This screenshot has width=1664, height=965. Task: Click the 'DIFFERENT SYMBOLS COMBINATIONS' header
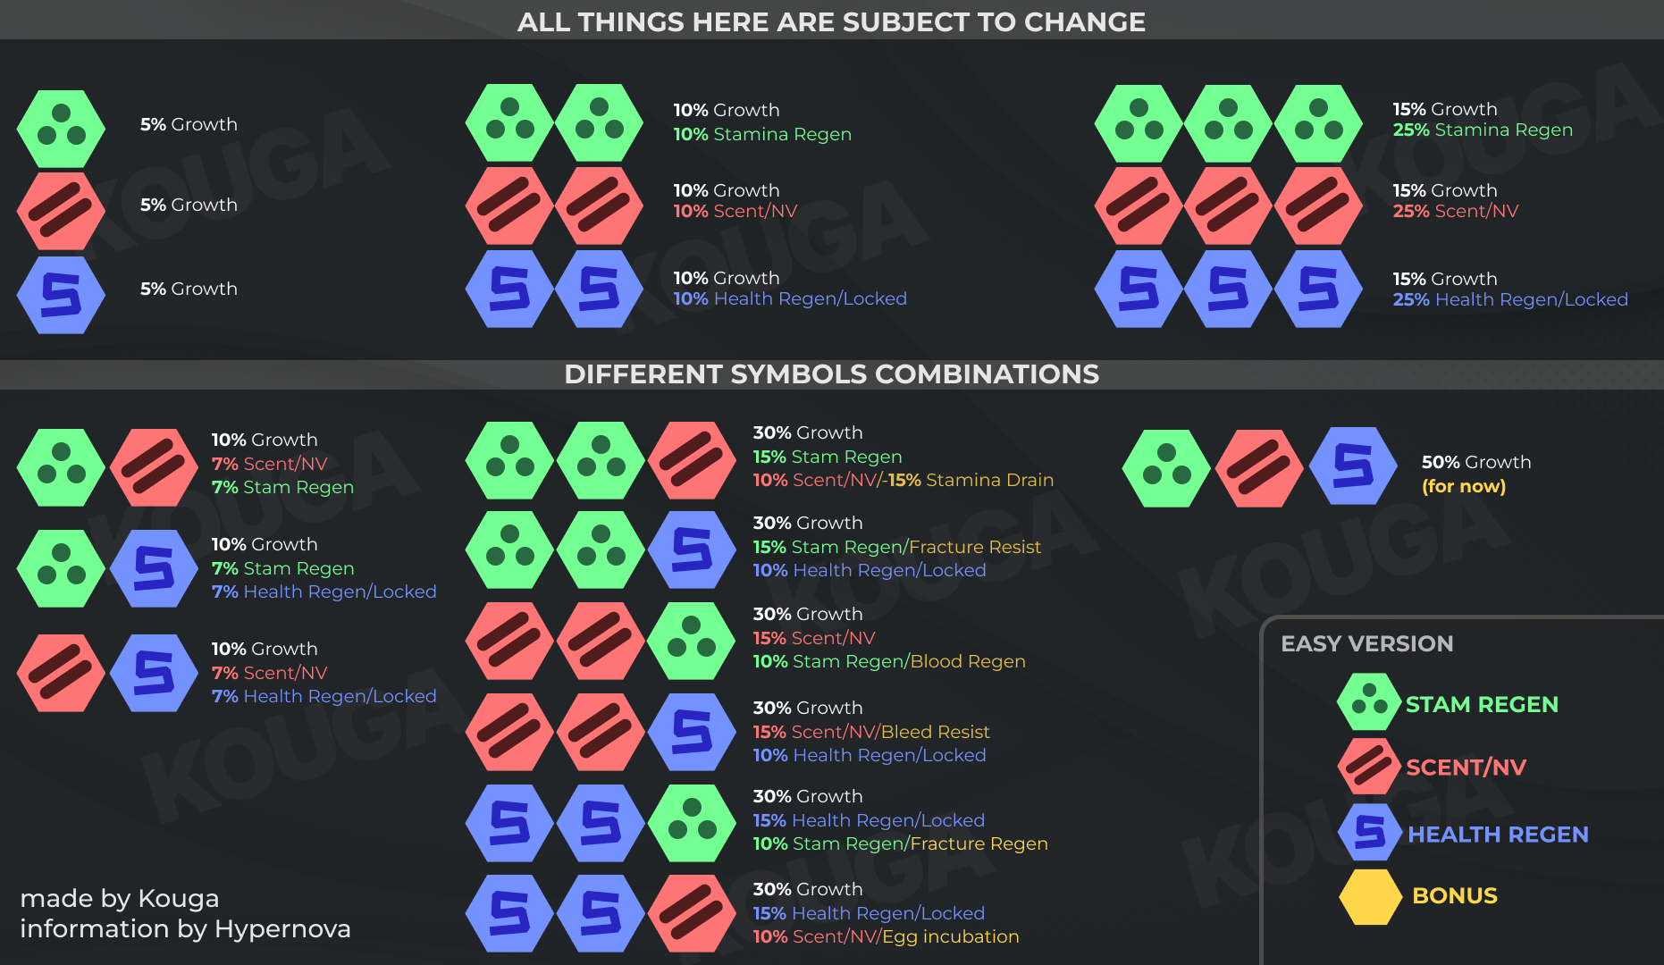click(x=831, y=374)
